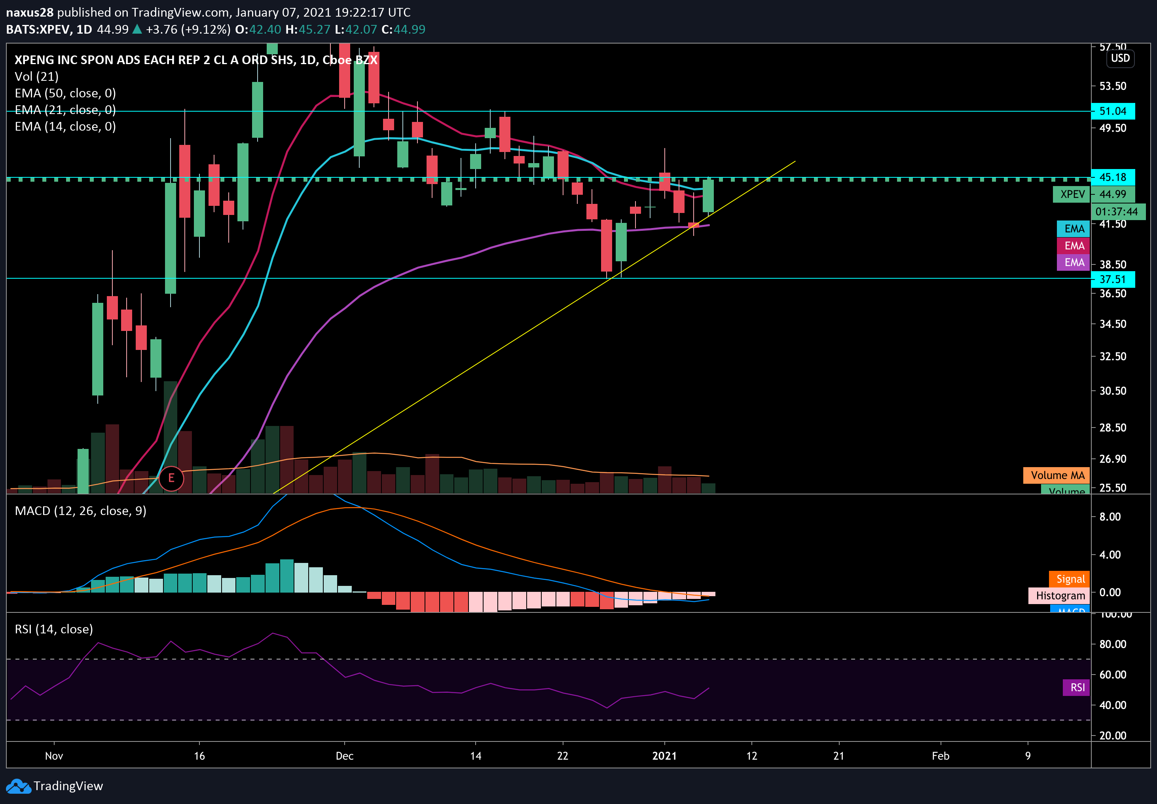Click the pink Histogram label tag
Image resolution: width=1157 pixels, height=804 pixels.
click(1059, 595)
